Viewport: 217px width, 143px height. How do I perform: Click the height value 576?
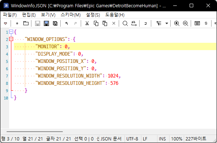click(x=114, y=83)
